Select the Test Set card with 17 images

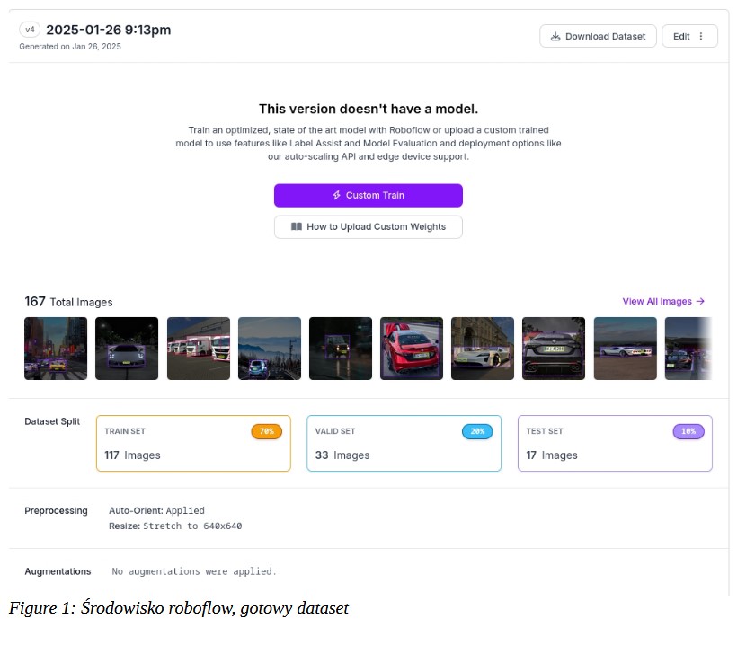click(x=615, y=443)
